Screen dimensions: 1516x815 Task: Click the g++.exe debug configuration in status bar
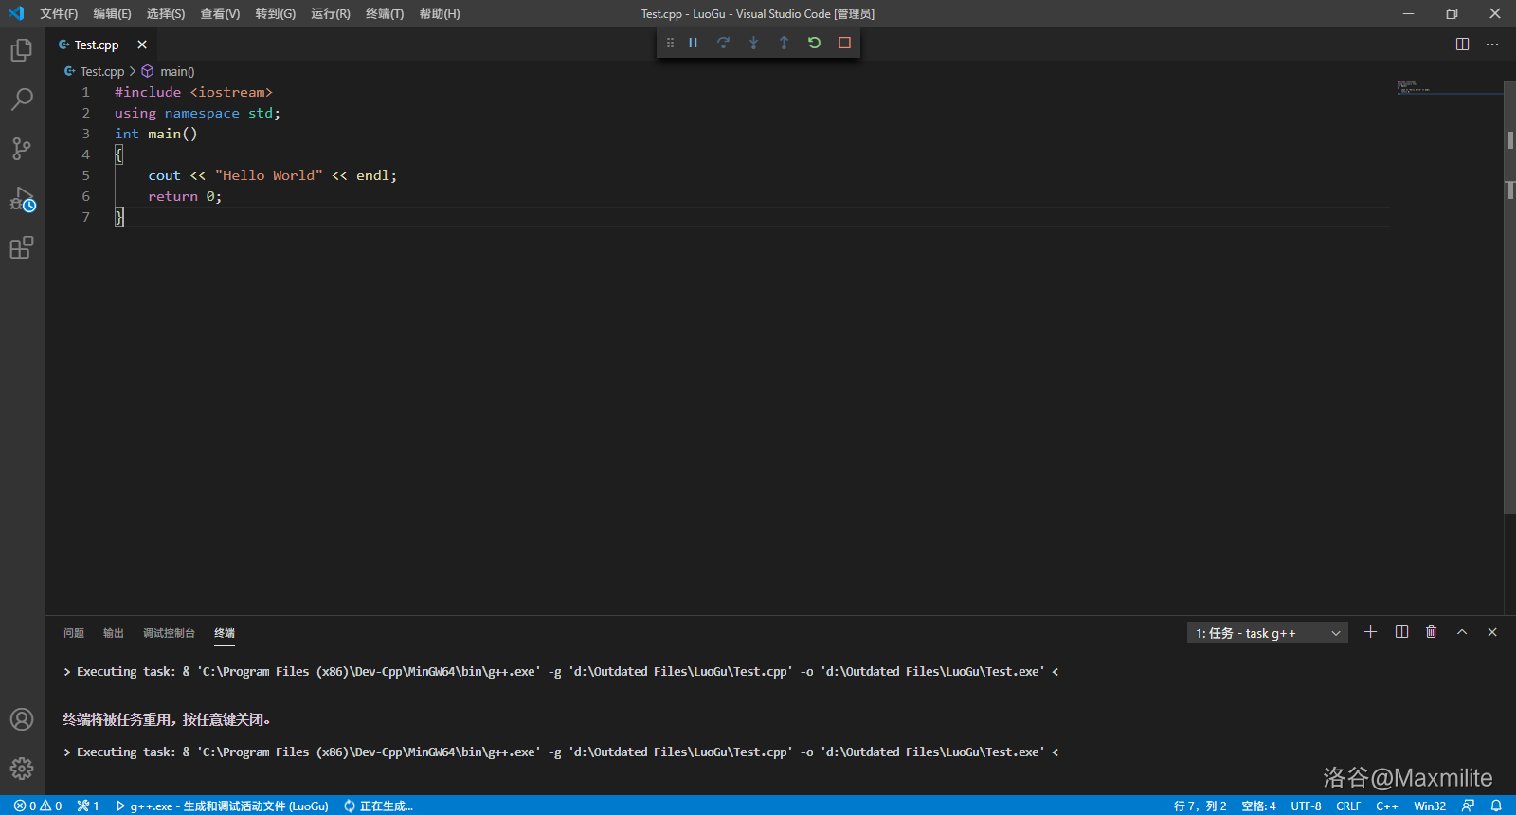tap(223, 806)
